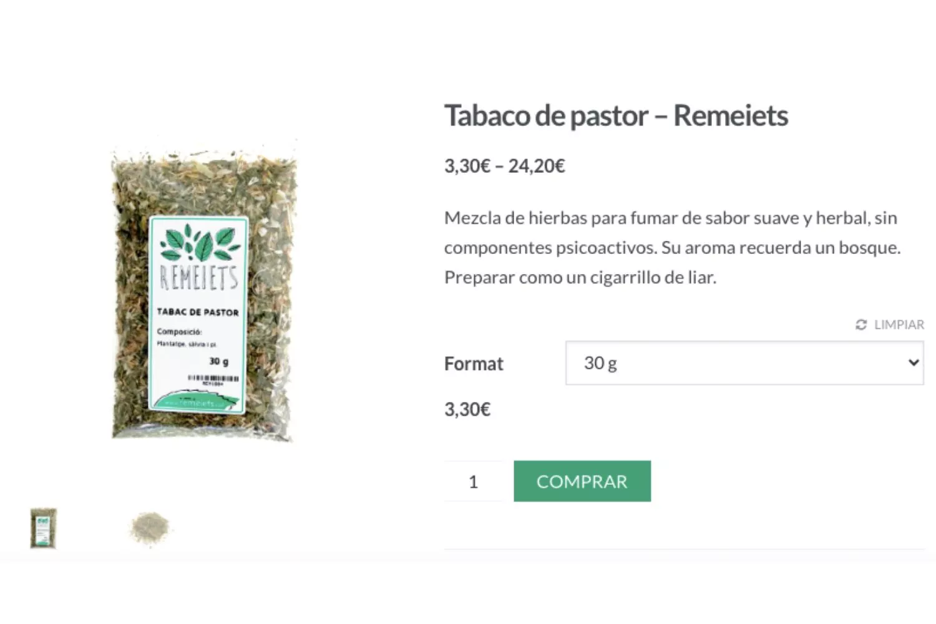Select the packaged bag thumbnail
The width and height of the screenshot is (936, 624).
click(43, 529)
